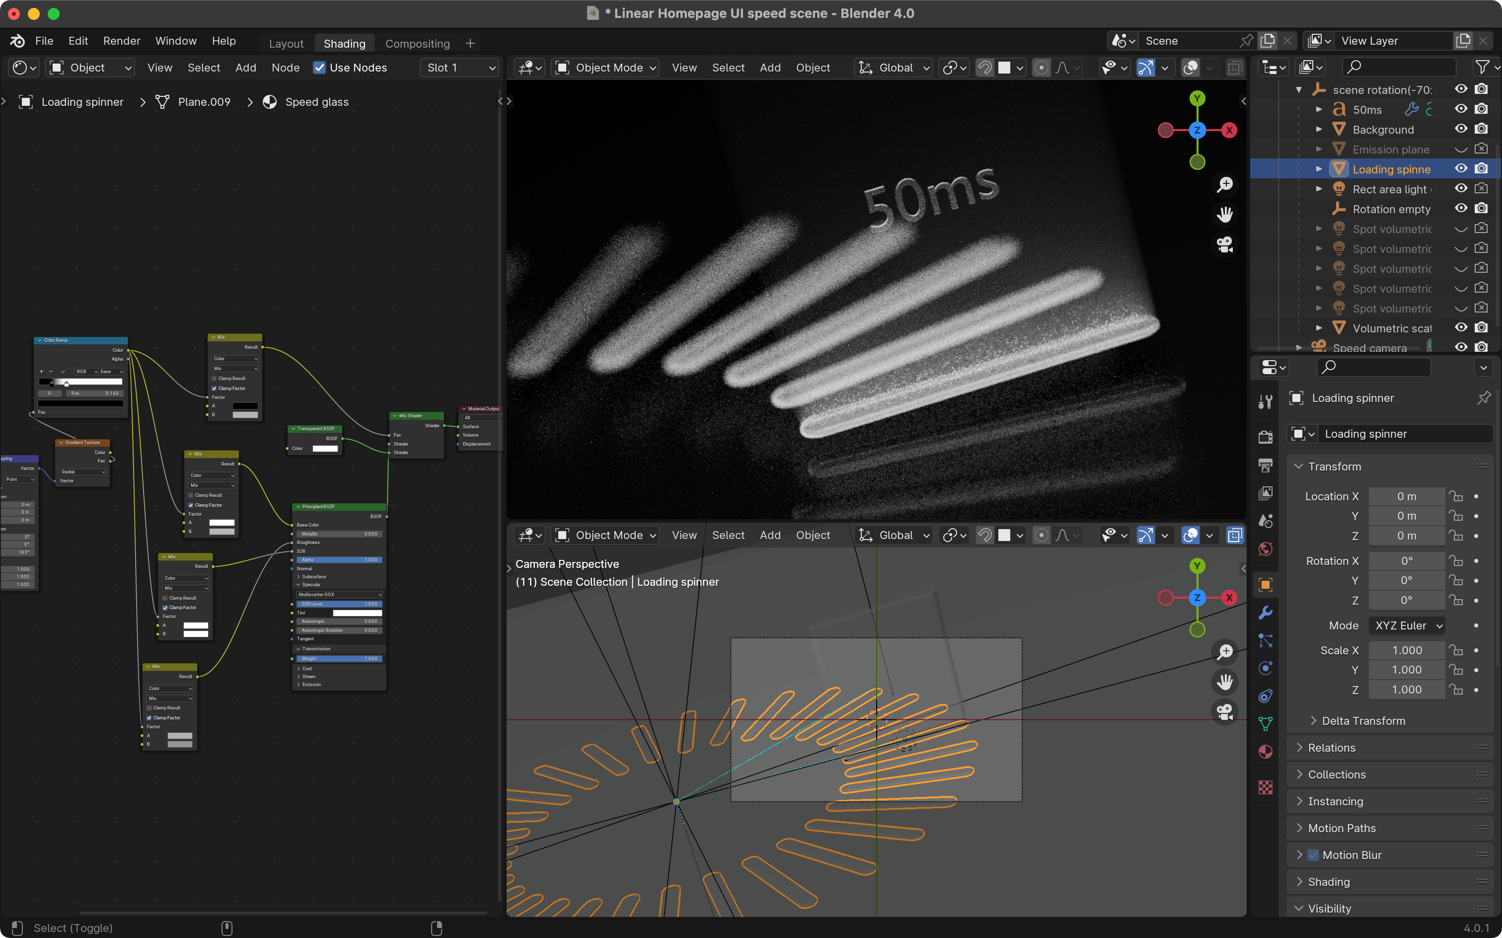Adjust the Metallic slider in Principled BSDF
The width and height of the screenshot is (1502, 938).
tap(339, 534)
